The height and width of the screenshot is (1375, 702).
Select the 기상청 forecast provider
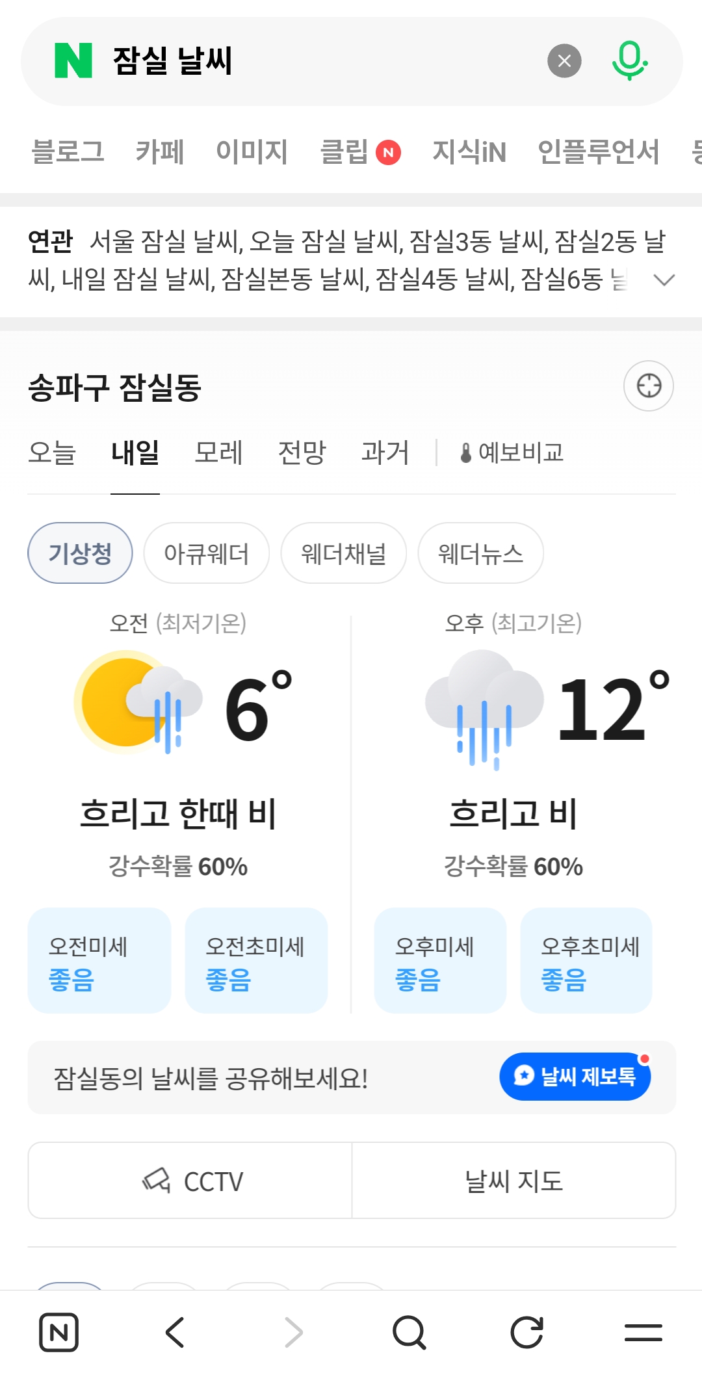point(80,553)
